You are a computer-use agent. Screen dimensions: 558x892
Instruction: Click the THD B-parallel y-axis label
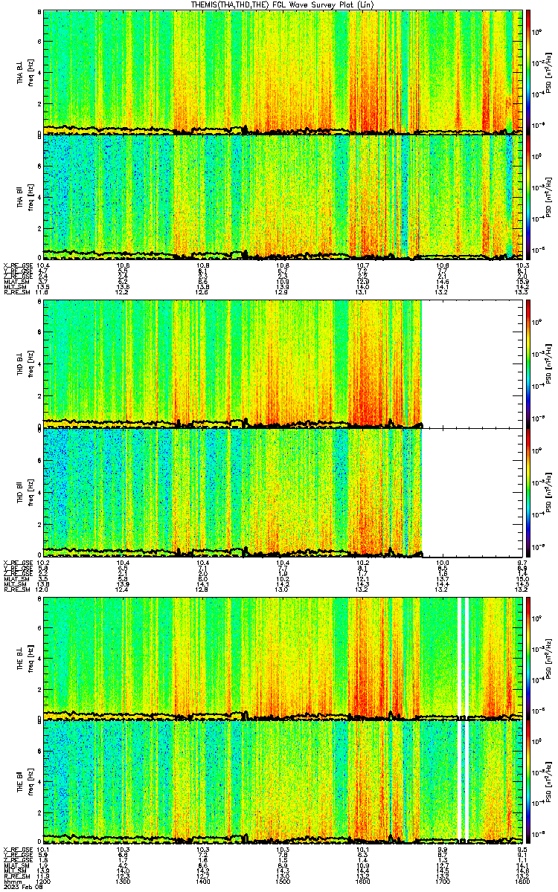24,491
